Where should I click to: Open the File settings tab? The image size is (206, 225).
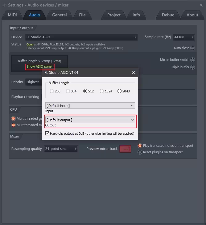(x=82, y=15)
